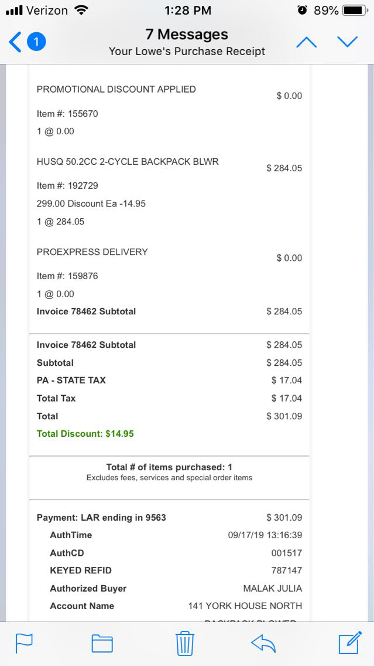Tap the reply arrow icon
This screenshot has width=374, height=666.
[x=263, y=643]
